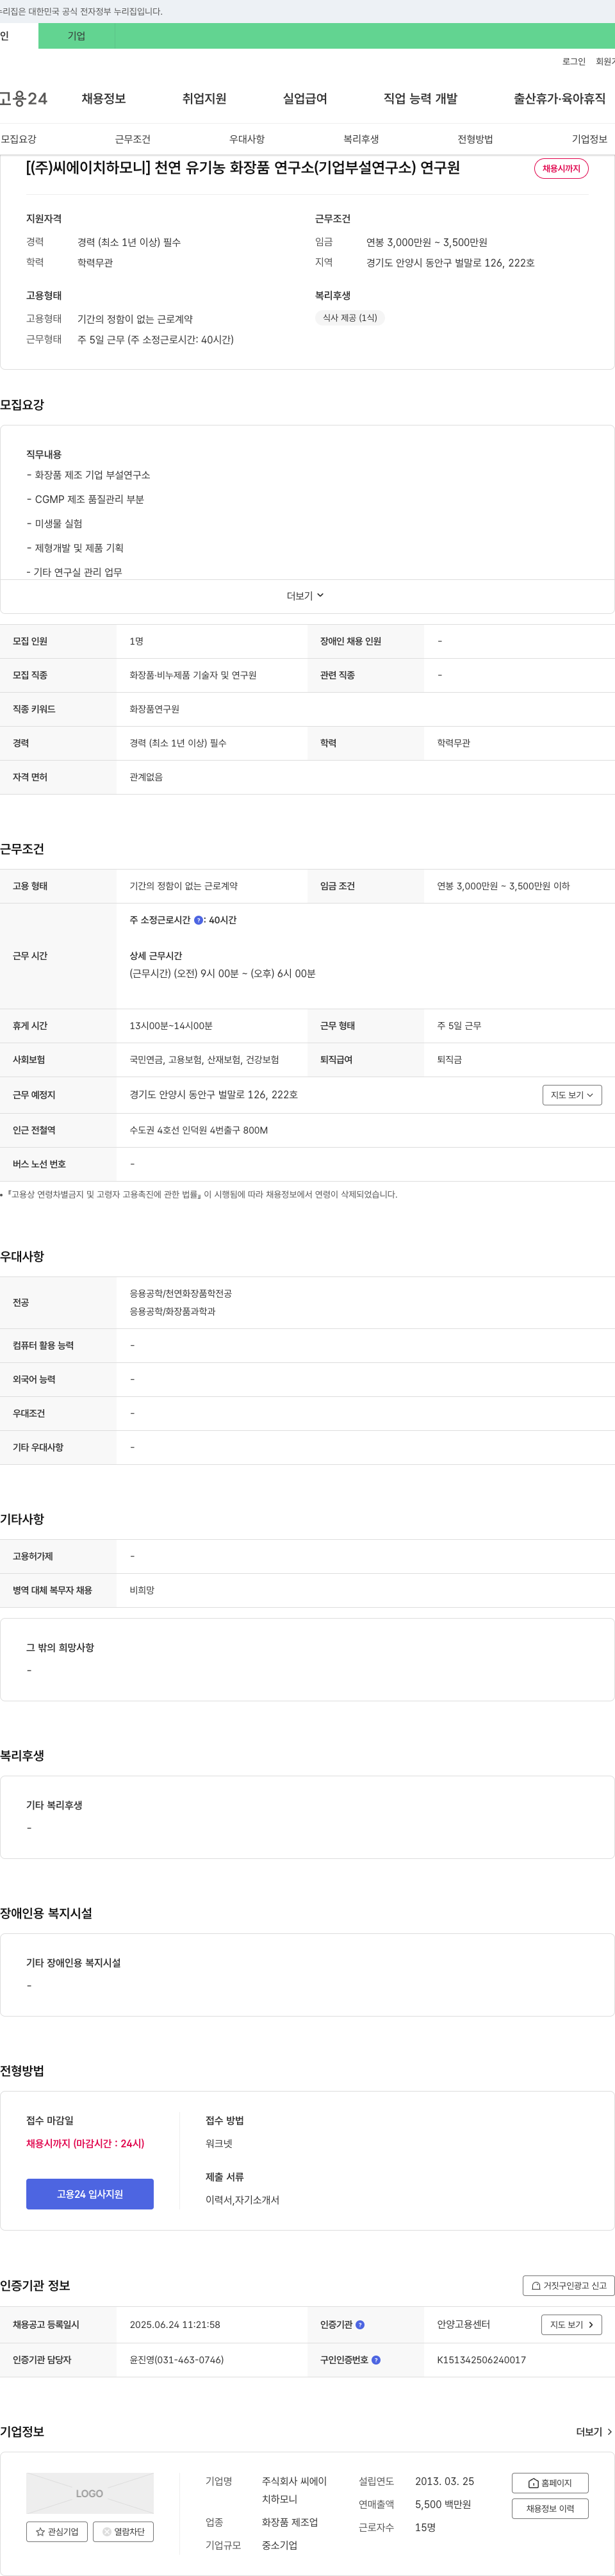The width and height of the screenshot is (615, 2576).
Task: Click the 홈페이지 button
Action: point(550,2482)
